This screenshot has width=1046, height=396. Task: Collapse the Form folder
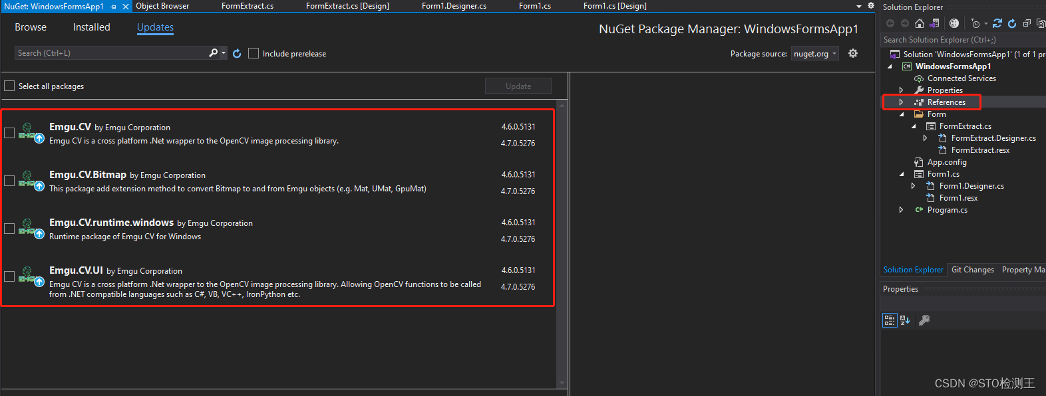coord(902,114)
